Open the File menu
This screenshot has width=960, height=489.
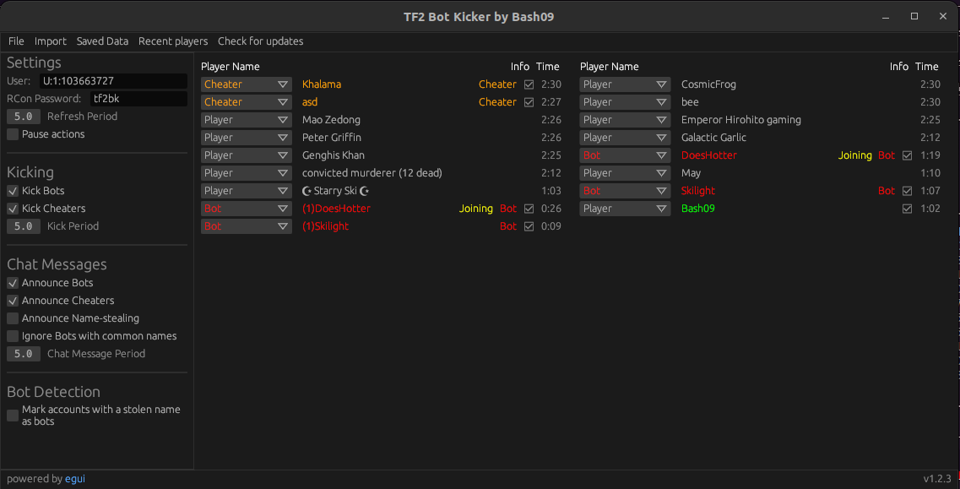16,41
